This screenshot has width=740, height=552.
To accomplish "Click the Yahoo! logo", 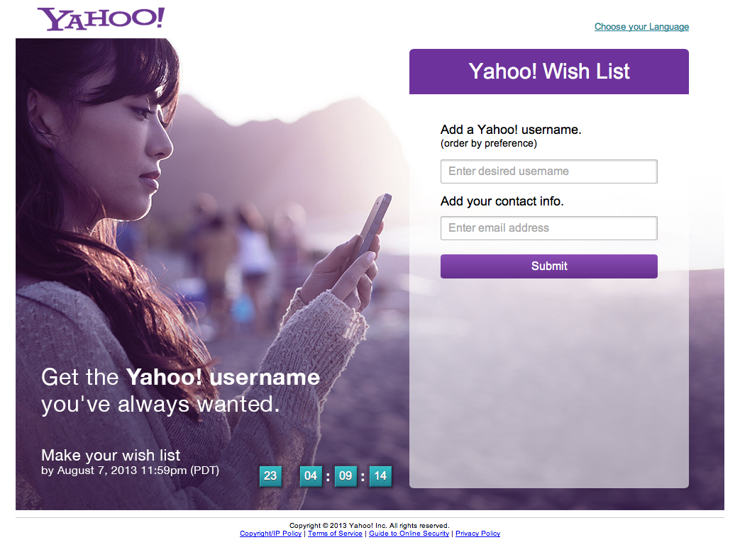I will coord(101,19).
